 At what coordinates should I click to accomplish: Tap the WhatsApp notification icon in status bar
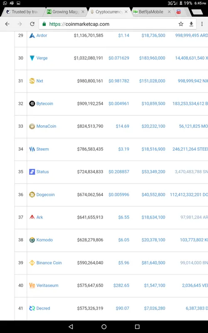tap(5, 3)
